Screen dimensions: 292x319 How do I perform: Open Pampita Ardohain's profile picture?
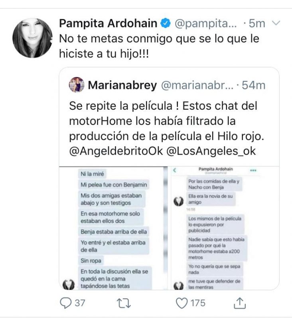(32, 38)
